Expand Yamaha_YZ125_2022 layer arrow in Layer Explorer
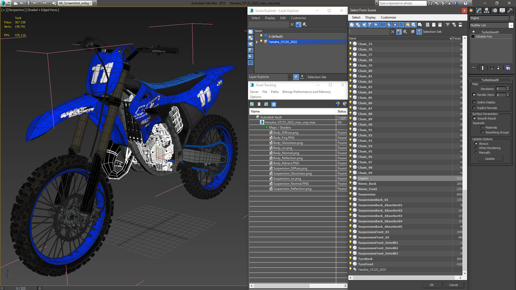 [x=257, y=42]
